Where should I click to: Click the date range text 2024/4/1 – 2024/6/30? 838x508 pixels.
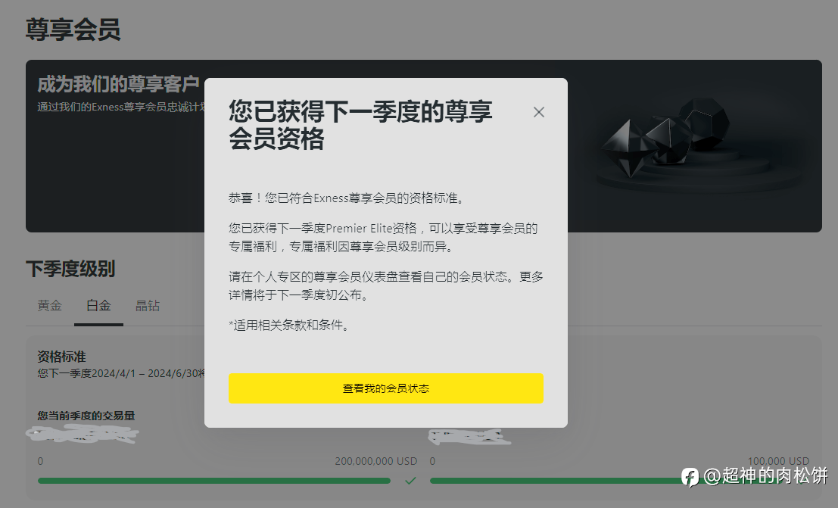[x=143, y=373]
